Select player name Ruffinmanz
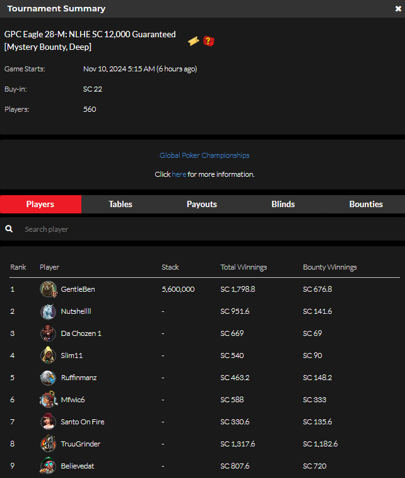The width and height of the screenshot is (405, 478). coord(79,378)
